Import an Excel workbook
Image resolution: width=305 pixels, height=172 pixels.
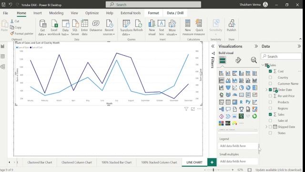(x=54, y=28)
